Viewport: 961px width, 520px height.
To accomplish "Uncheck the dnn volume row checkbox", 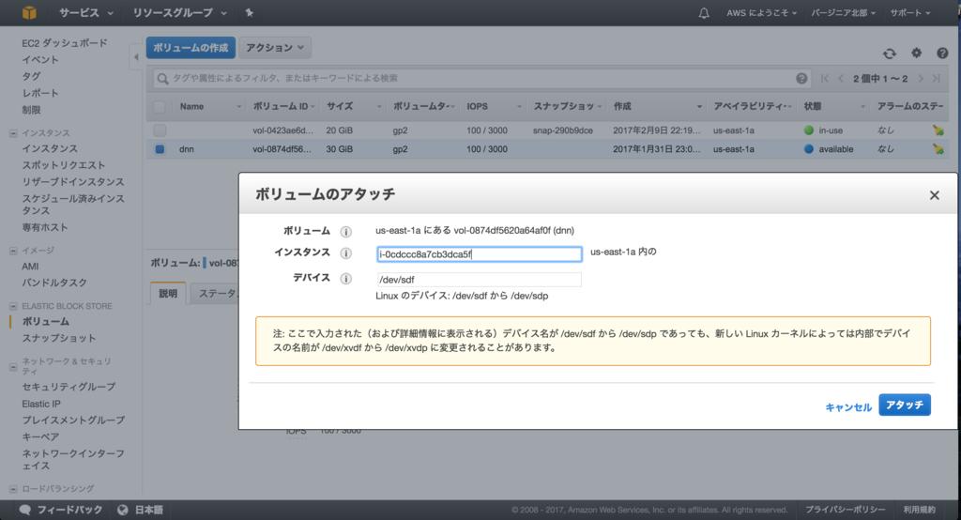I will [160, 149].
